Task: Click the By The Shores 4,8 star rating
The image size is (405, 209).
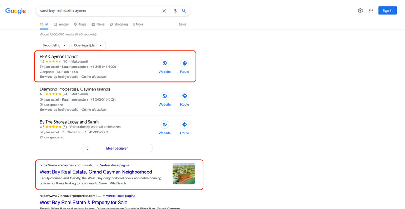Action: point(53,127)
